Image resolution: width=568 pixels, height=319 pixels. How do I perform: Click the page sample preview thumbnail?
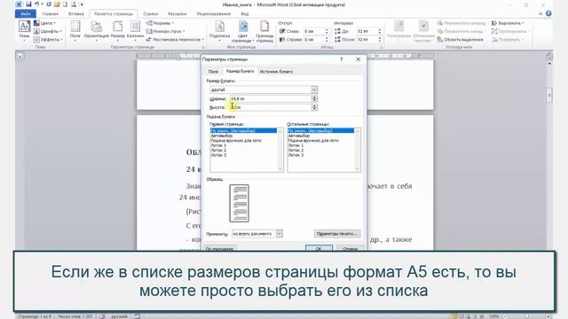[x=239, y=203]
